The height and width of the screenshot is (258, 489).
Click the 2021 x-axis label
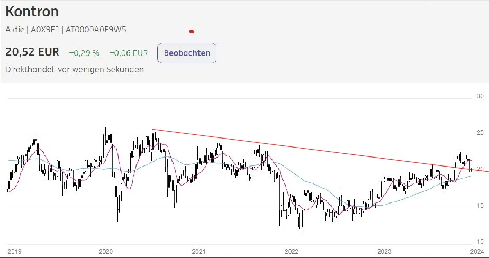(199, 251)
